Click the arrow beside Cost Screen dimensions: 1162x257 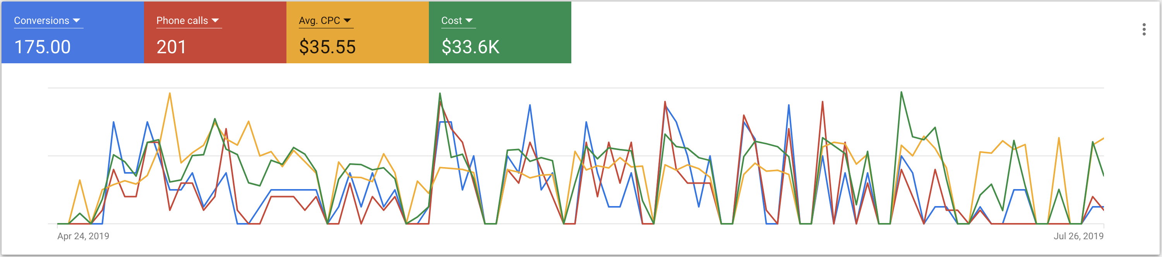[469, 21]
